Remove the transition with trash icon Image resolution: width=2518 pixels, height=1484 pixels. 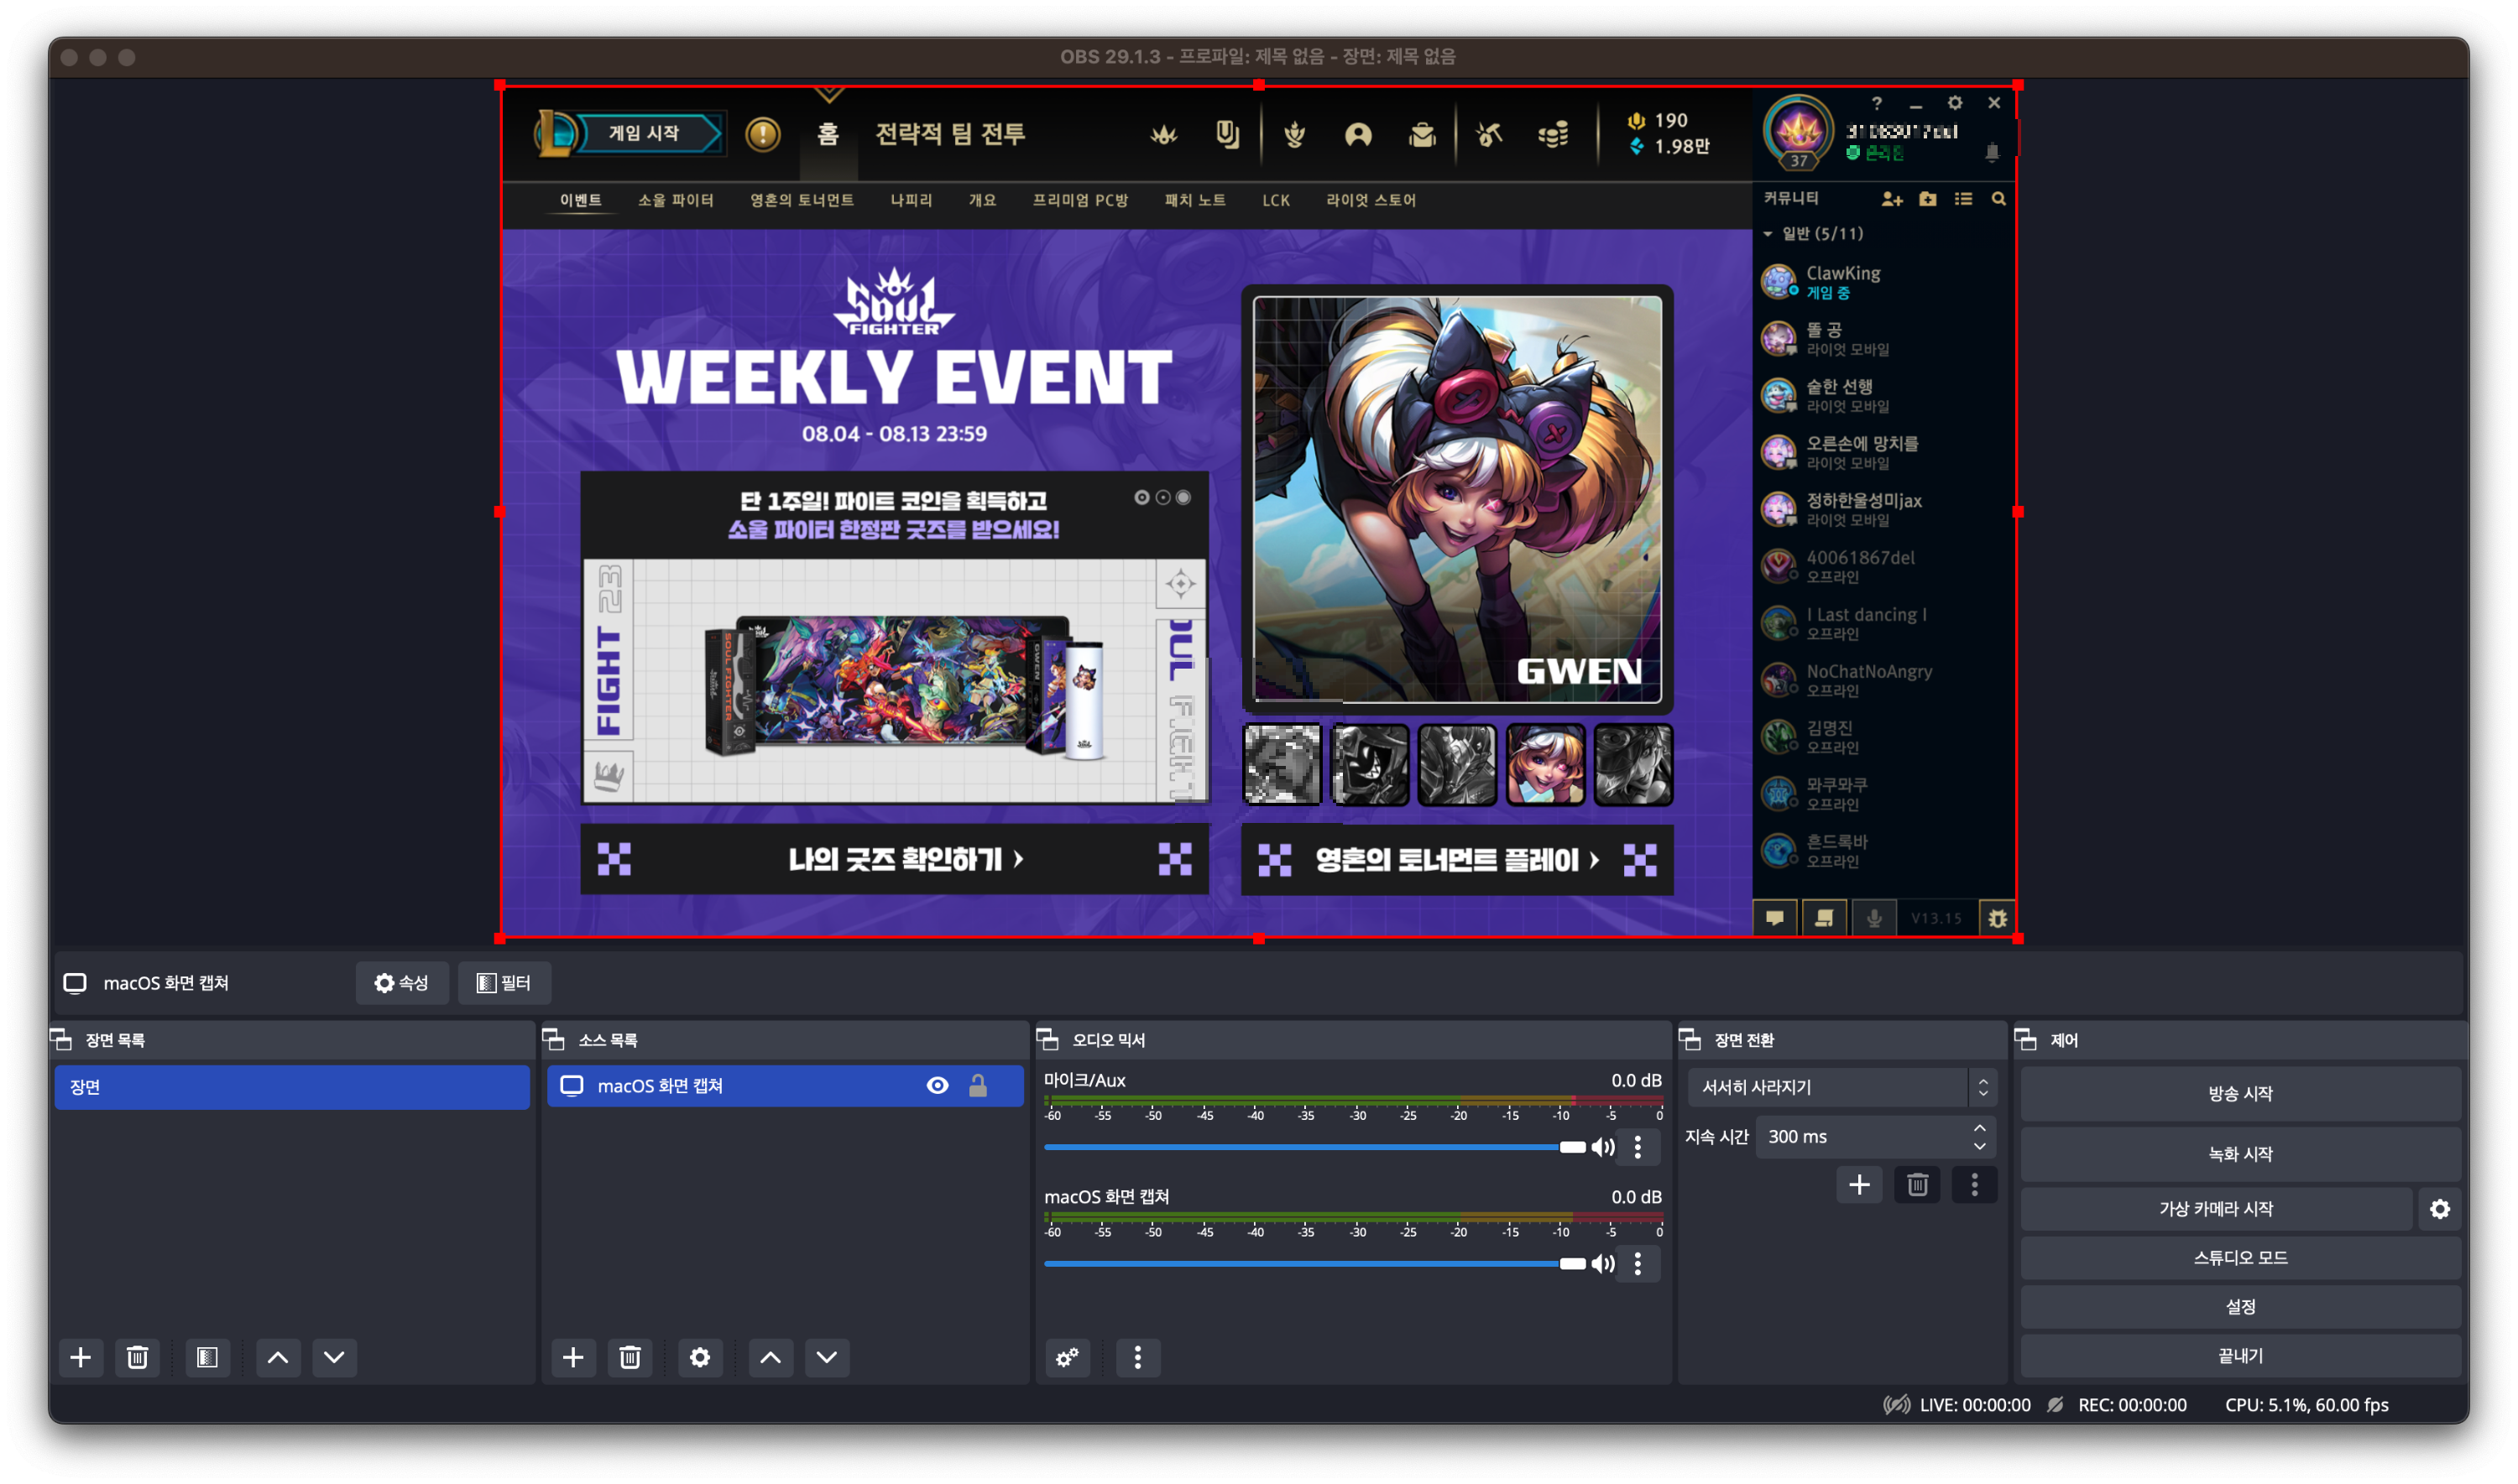pyautogui.click(x=1917, y=1185)
